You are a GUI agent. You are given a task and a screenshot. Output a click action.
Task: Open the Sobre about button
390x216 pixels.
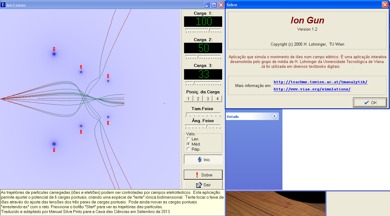coord(203,175)
